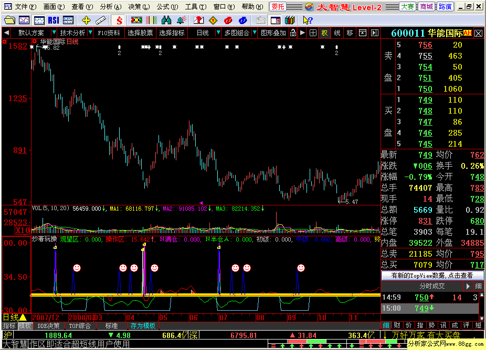This screenshot has height=350, width=486.
Task: Click the scrollbar down arrow of tick list
Action: point(482,318)
